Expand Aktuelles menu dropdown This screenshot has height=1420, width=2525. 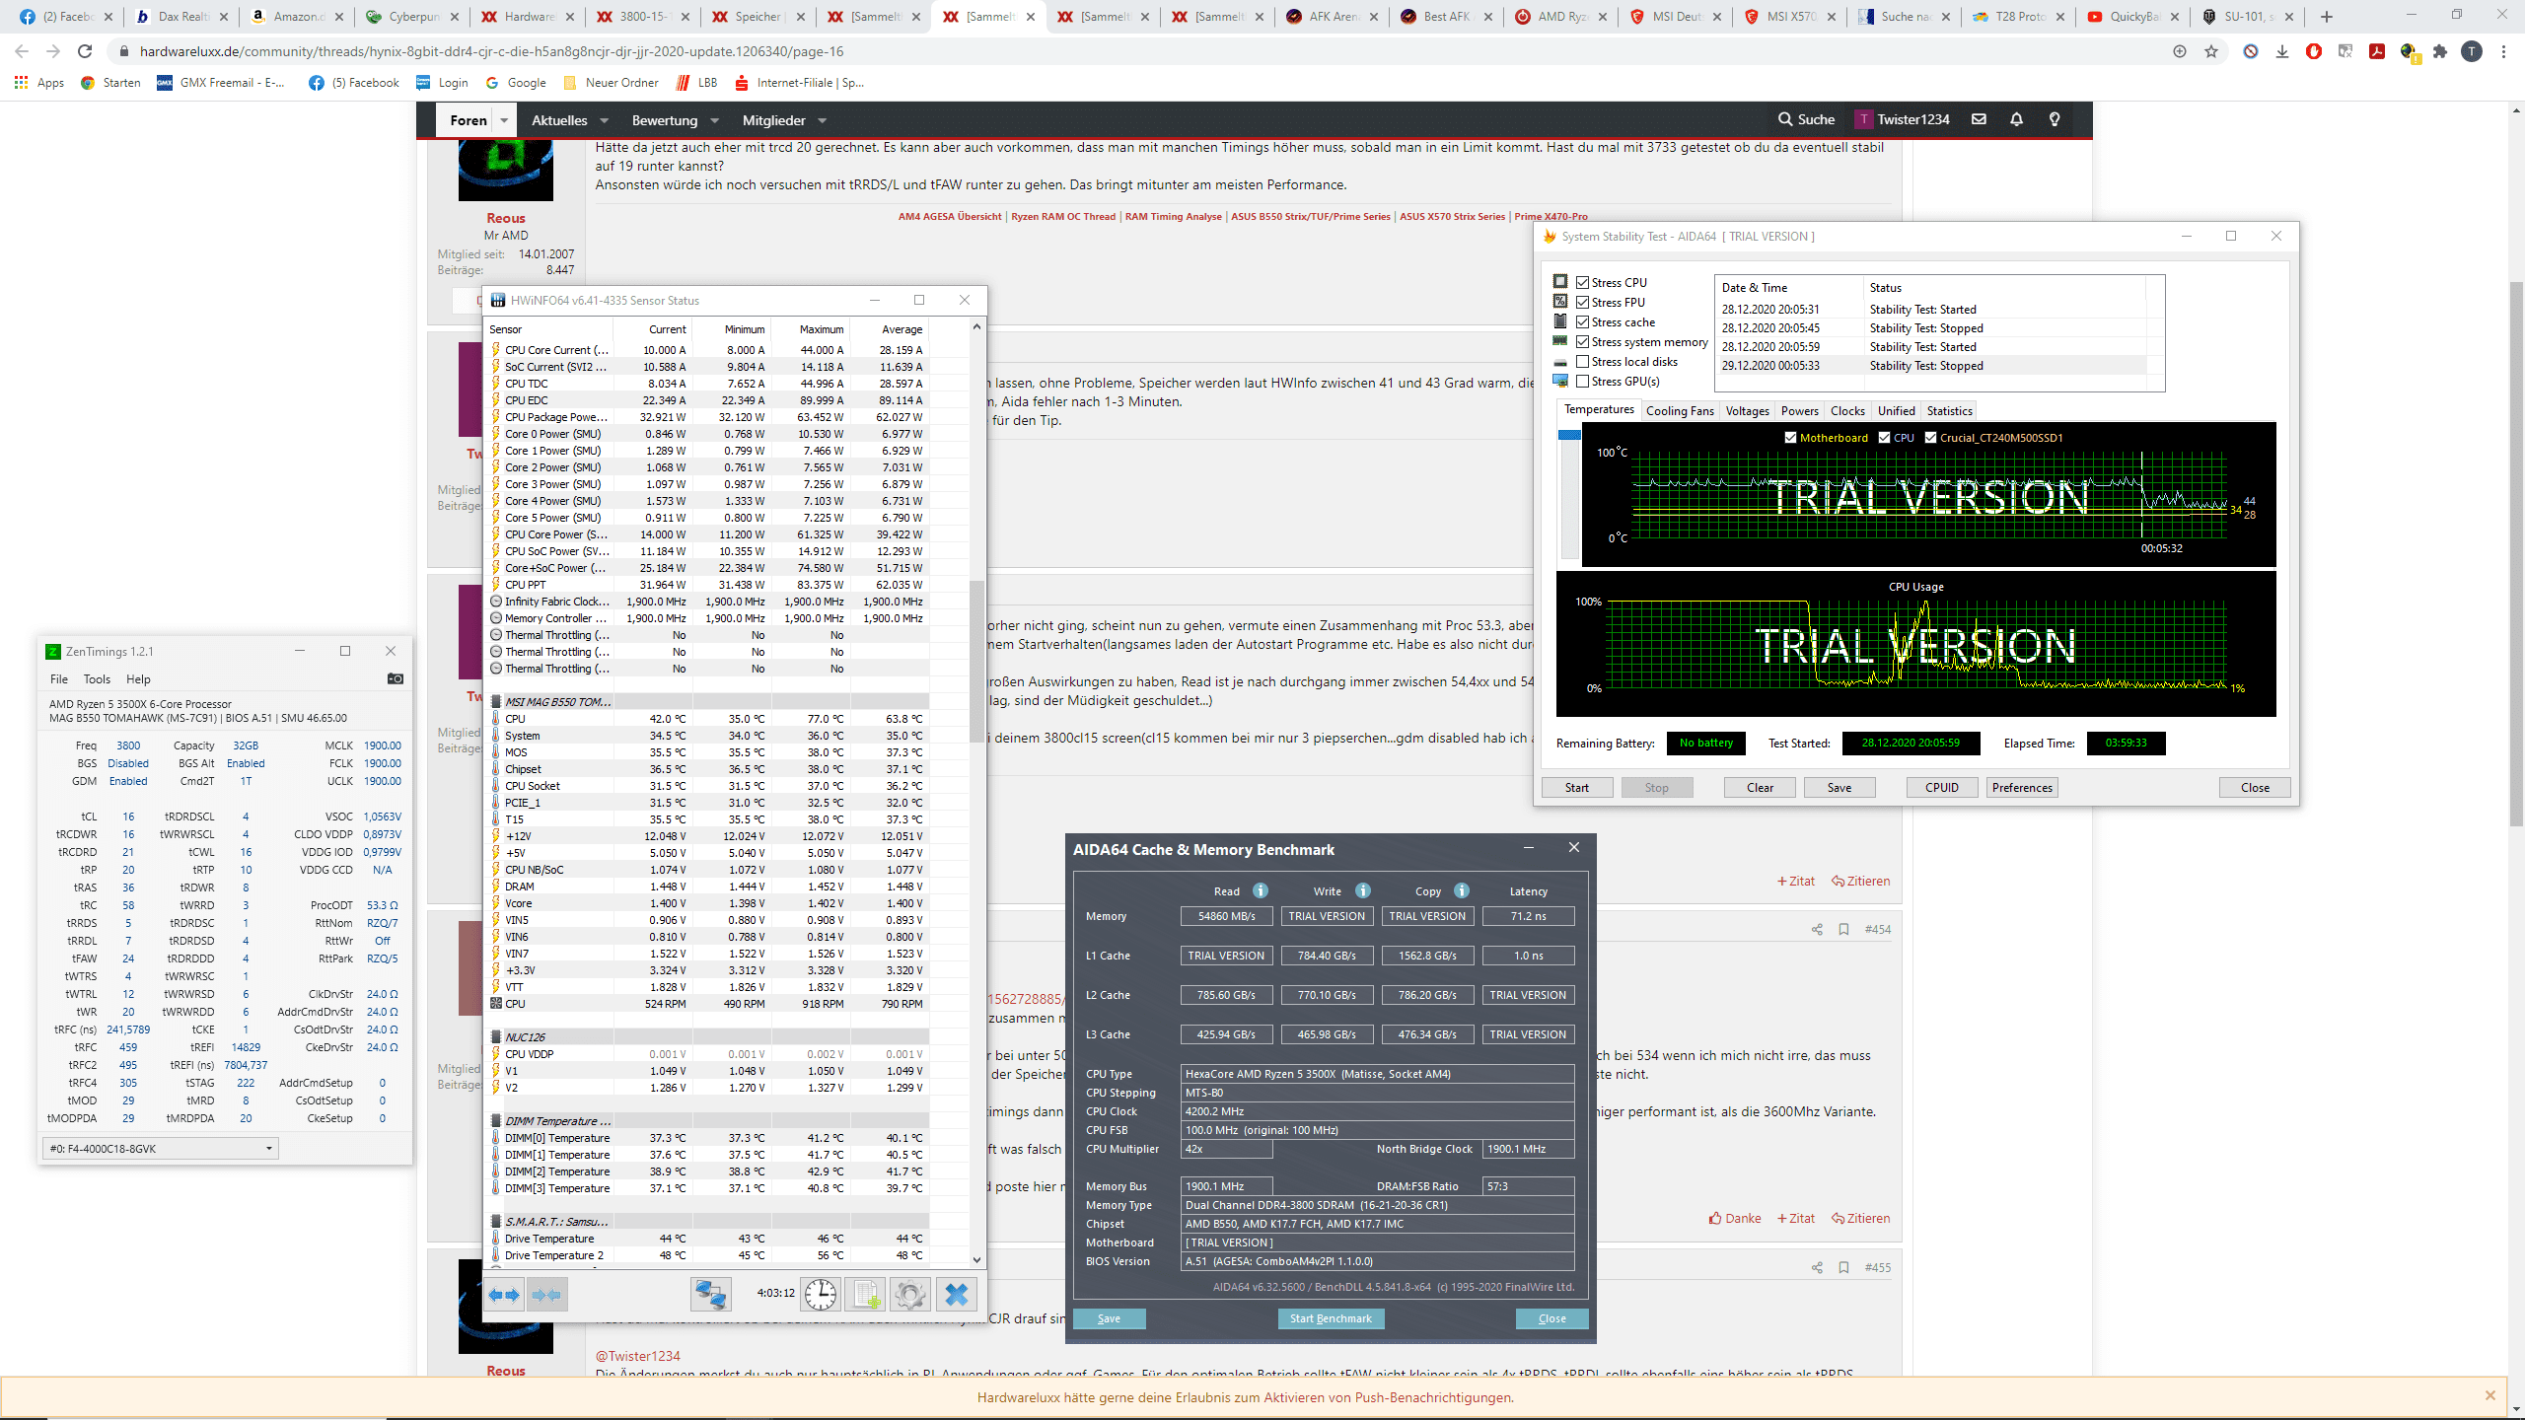tap(604, 120)
